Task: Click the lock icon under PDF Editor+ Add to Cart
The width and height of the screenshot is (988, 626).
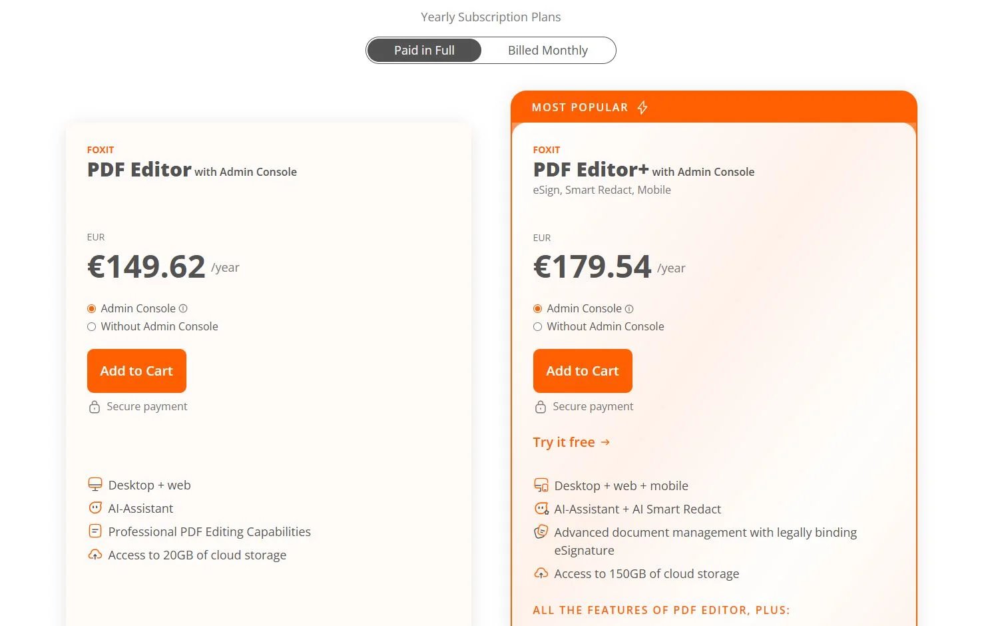Action: (x=541, y=407)
